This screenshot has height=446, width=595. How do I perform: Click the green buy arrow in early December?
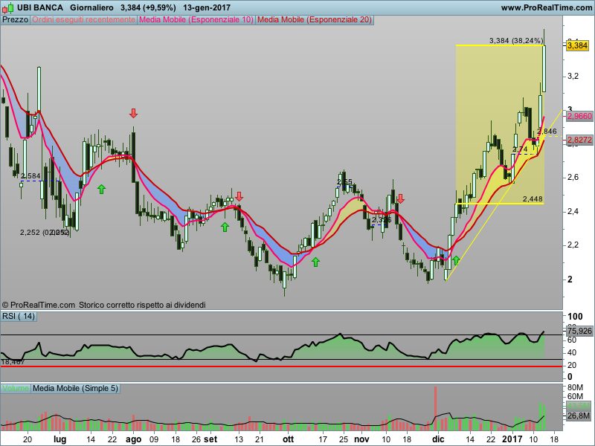click(x=456, y=260)
